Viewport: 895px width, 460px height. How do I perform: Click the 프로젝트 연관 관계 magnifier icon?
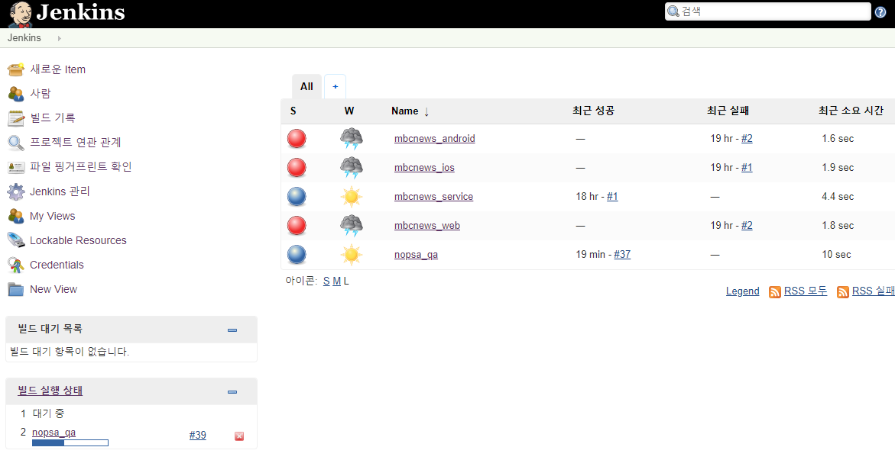click(x=16, y=143)
